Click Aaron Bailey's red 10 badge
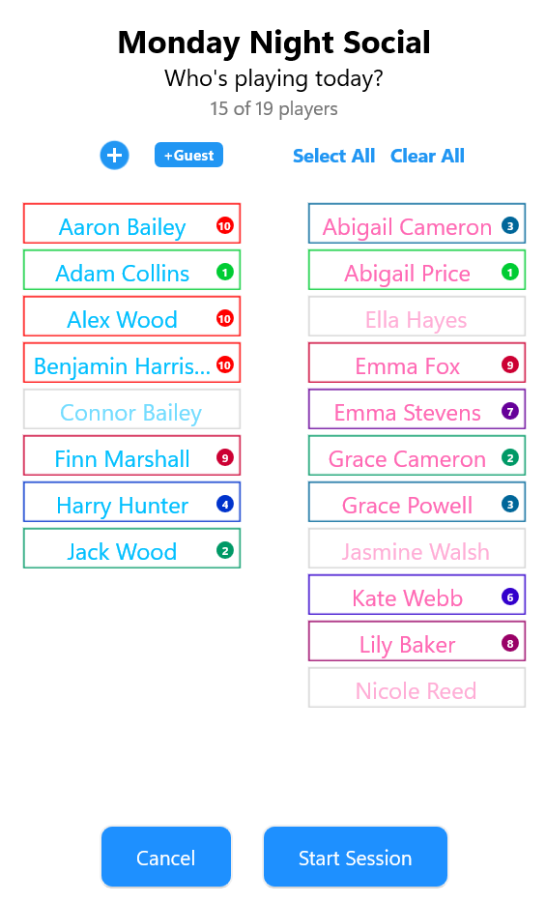This screenshot has height=903, width=546. pos(225,226)
